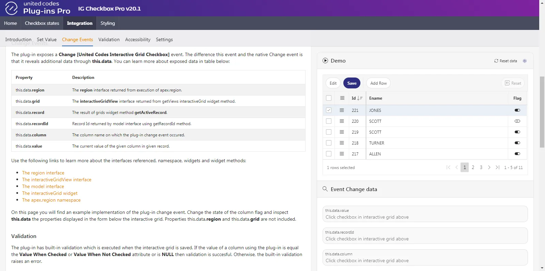Turn off the Flag switch for ALLEN
The width and height of the screenshot is (545, 271).
(x=517, y=154)
